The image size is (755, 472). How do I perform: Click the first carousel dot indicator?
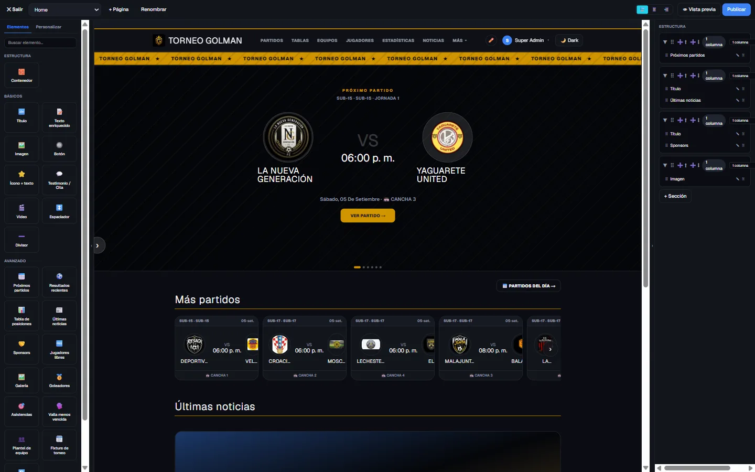357,267
